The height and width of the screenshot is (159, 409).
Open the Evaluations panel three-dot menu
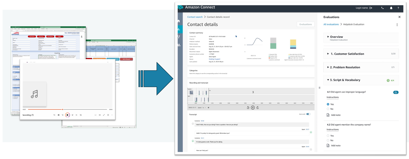point(397,25)
